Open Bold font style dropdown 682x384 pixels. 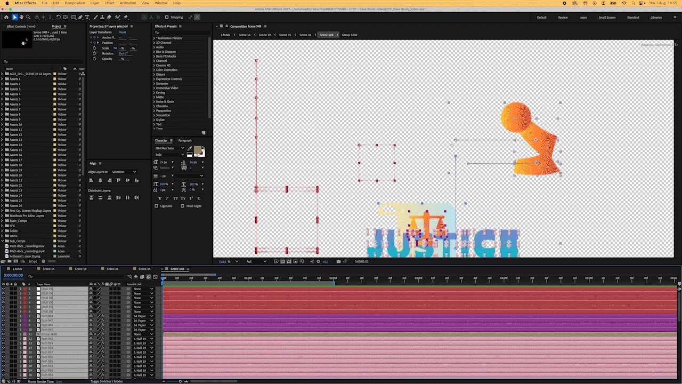169,155
